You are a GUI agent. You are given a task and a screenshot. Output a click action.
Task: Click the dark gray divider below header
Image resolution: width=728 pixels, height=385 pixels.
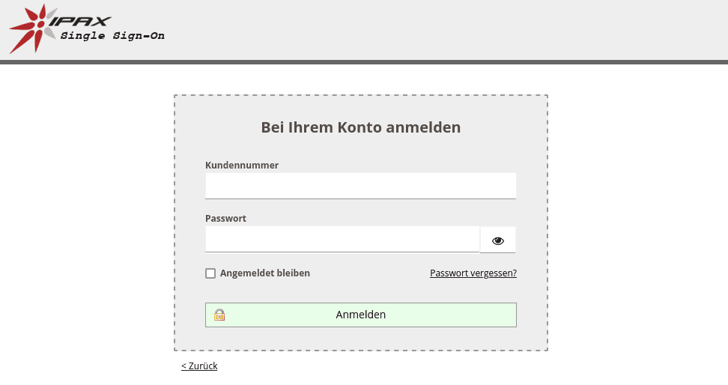(364, 62)
